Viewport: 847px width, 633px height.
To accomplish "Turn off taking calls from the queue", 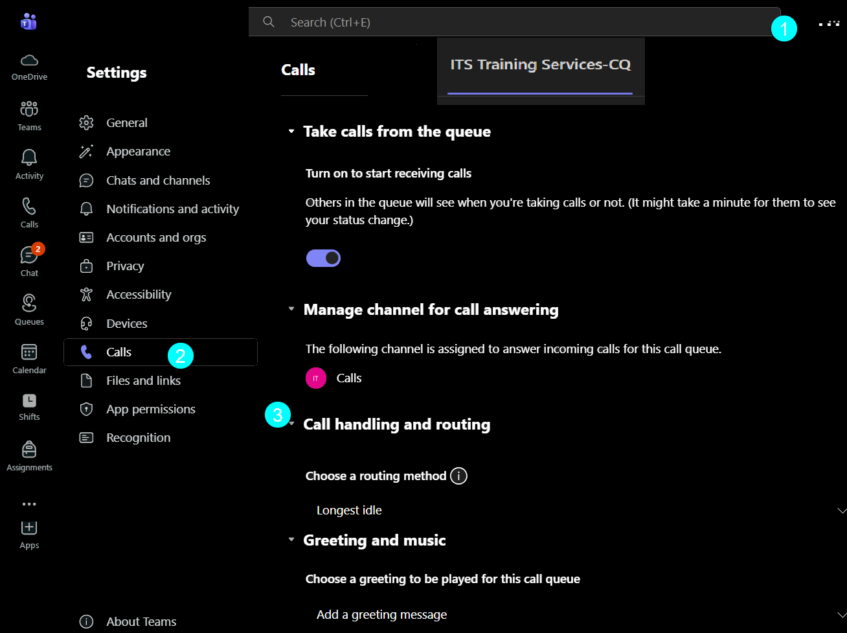I will (323, 258).
